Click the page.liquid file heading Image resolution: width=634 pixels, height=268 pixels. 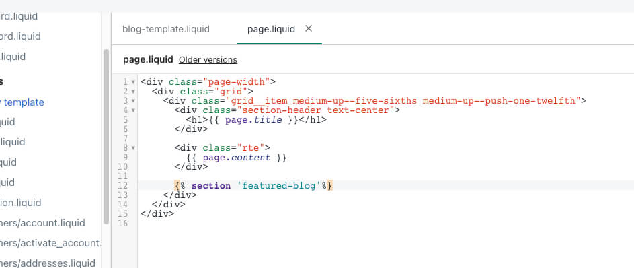148,59
